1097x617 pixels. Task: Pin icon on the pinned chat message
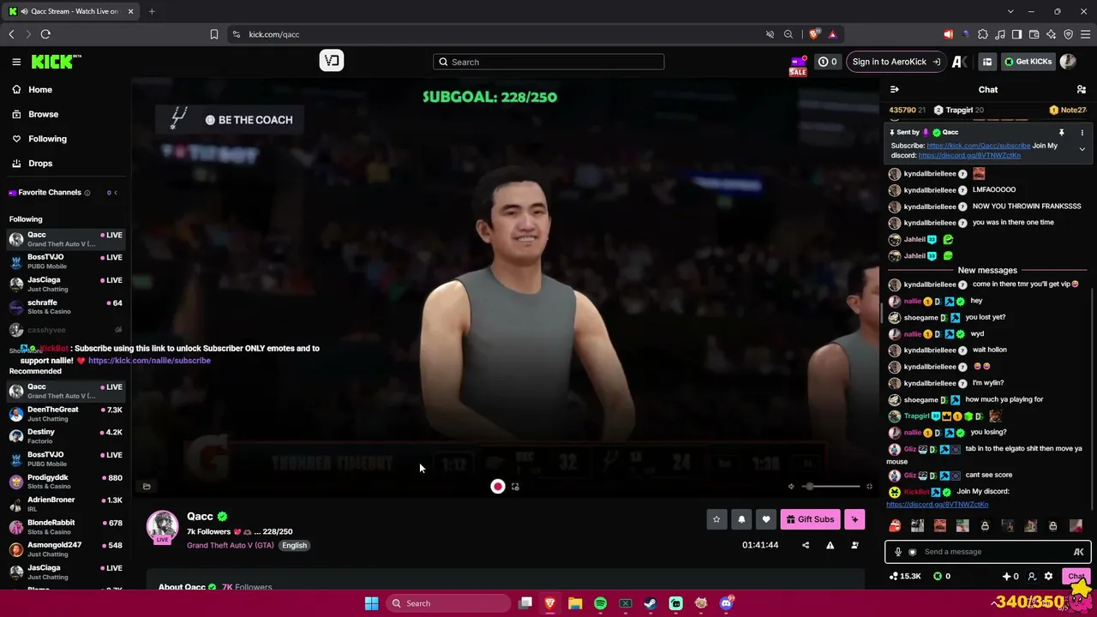1061,133
